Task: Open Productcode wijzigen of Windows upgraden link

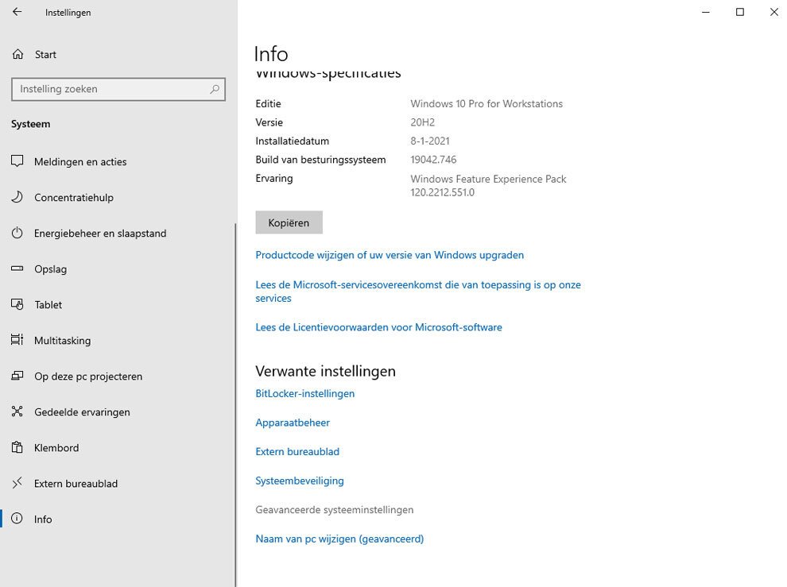Action: coord(390,255)
